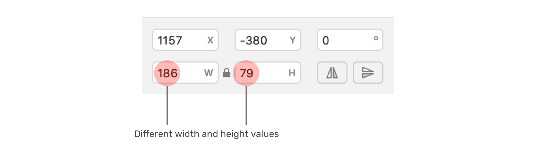Flip the layer vertically

coord(368,73)
